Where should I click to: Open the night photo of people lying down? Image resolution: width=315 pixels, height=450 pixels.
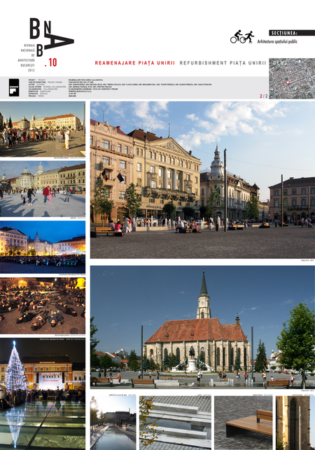[43, 305]
